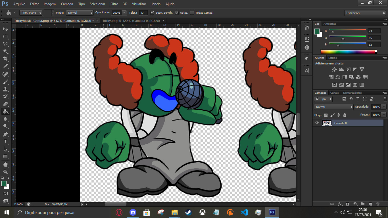
Task: Select the Magic Wand tool
Action: [x=5, y=51]
